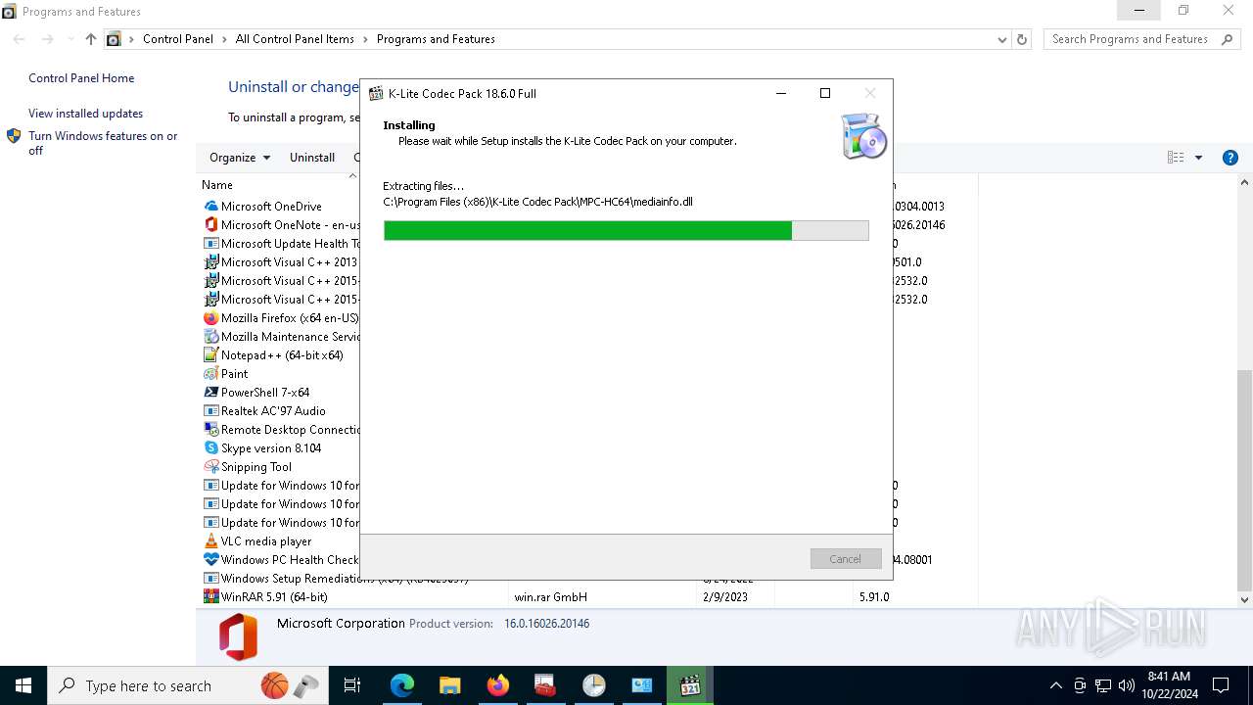Screen dimensions: 1253x705
Task: Click All Control Panel Items breadcrumb
Action: 295,39
